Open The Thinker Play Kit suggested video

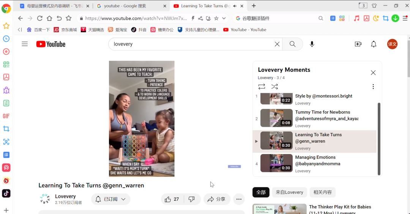(x=340, y=209)
